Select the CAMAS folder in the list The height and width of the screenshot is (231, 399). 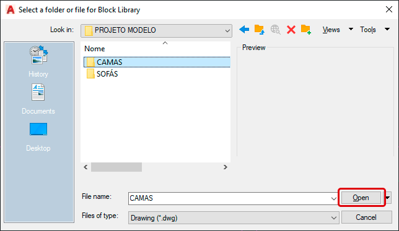click(x=157, y=62)
